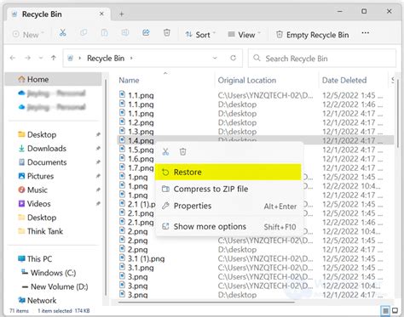Open the pinned Desktop folder in the sidebar
The height and width of the screenshot is (317, 404).
click(42, 134)
